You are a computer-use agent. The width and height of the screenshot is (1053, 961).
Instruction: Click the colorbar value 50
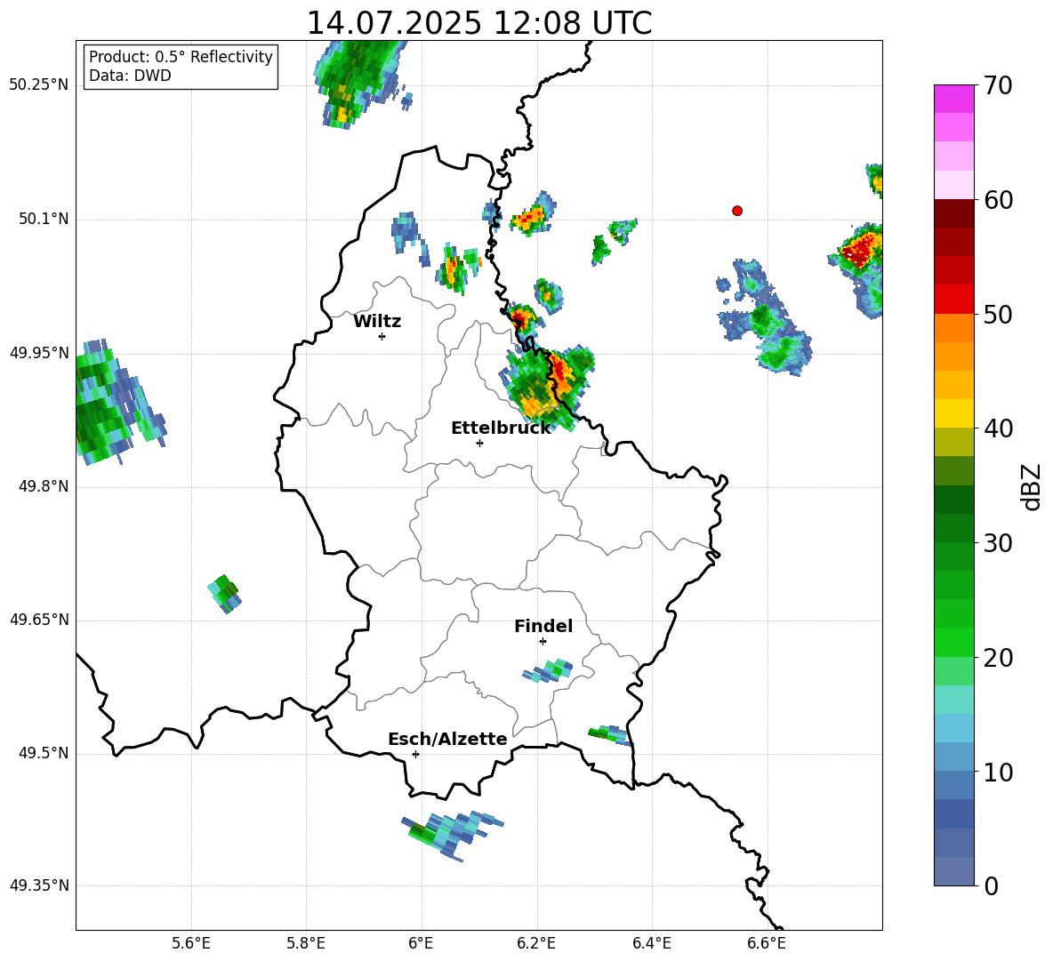pyautogui.click(x=998, y=314)
